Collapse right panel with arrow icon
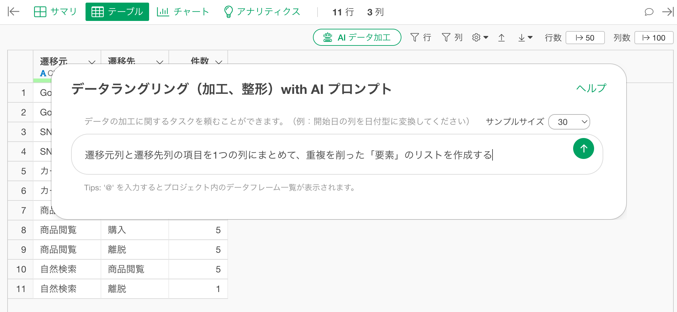The height and width of the screenshot is (312, 677). pos(667,12)
